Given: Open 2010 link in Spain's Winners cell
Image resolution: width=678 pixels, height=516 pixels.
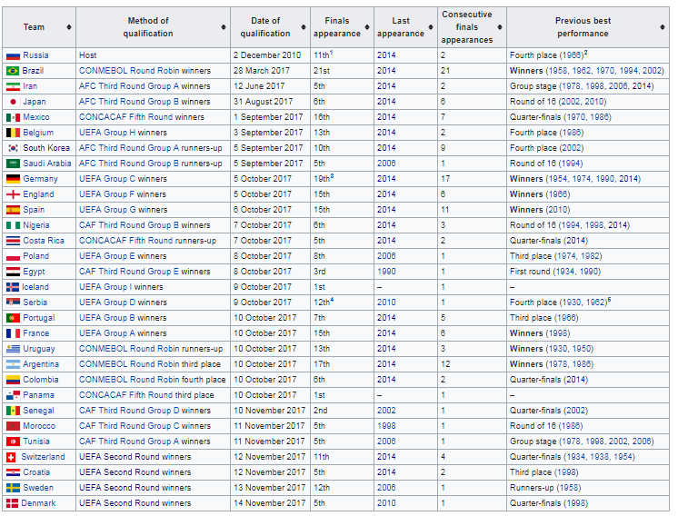Looking at the screenshot, I should point(557,210).
